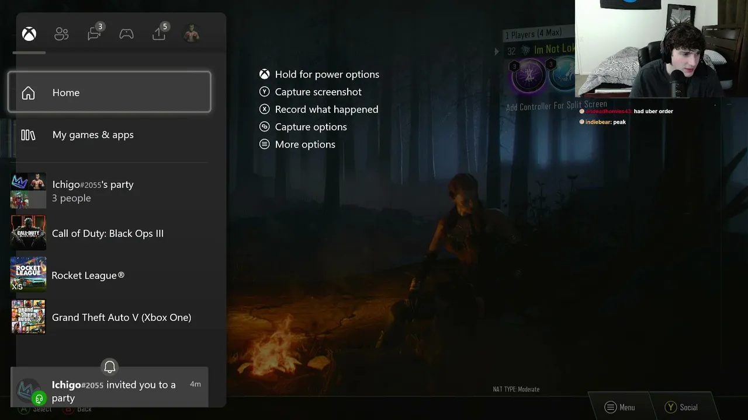Click the Xbox glyph beside Hold for power options
Viewport: 748px width, 420px height.
coord(265,74)
